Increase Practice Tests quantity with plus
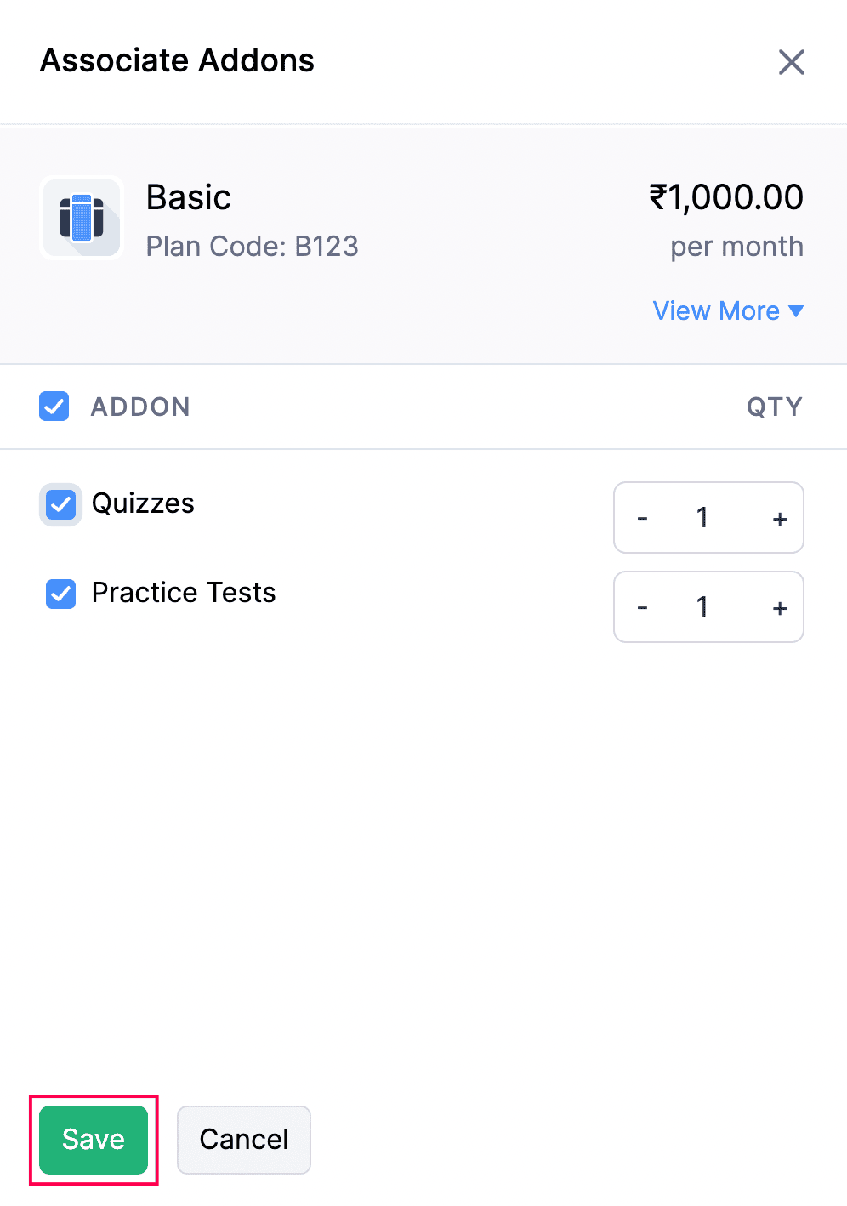This screenshot has width=847, height=1206. (779, 608)
